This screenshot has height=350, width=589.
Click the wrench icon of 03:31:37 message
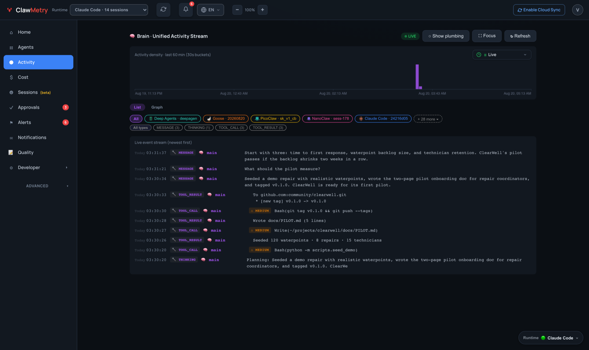174,153
